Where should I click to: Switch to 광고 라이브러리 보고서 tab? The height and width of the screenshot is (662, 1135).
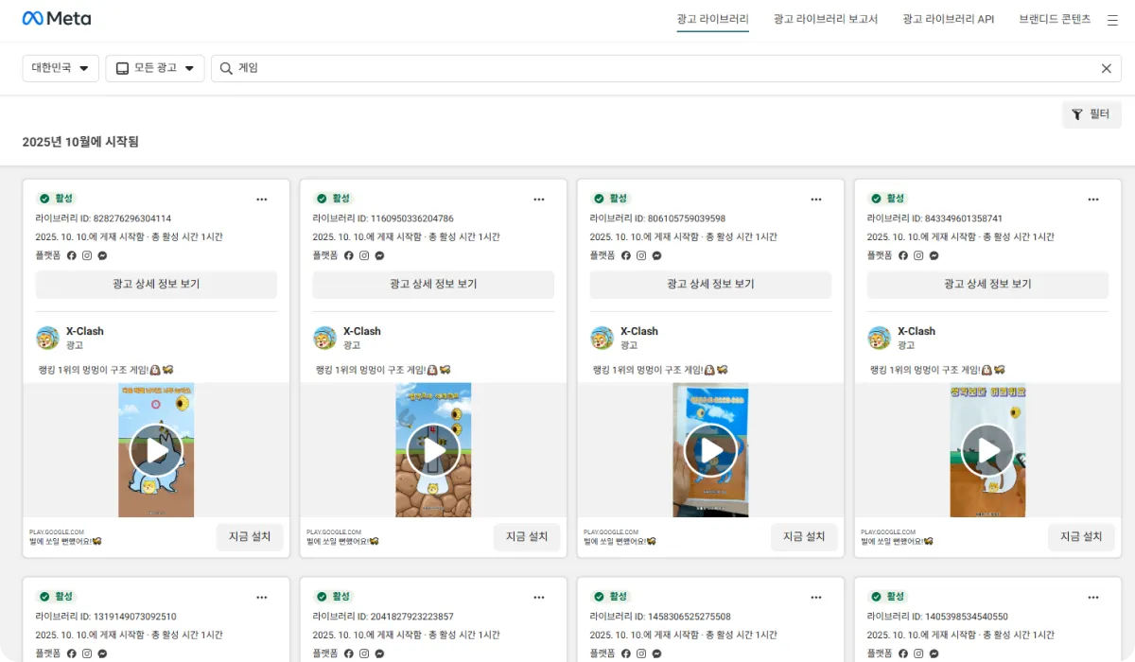(825, 19)
